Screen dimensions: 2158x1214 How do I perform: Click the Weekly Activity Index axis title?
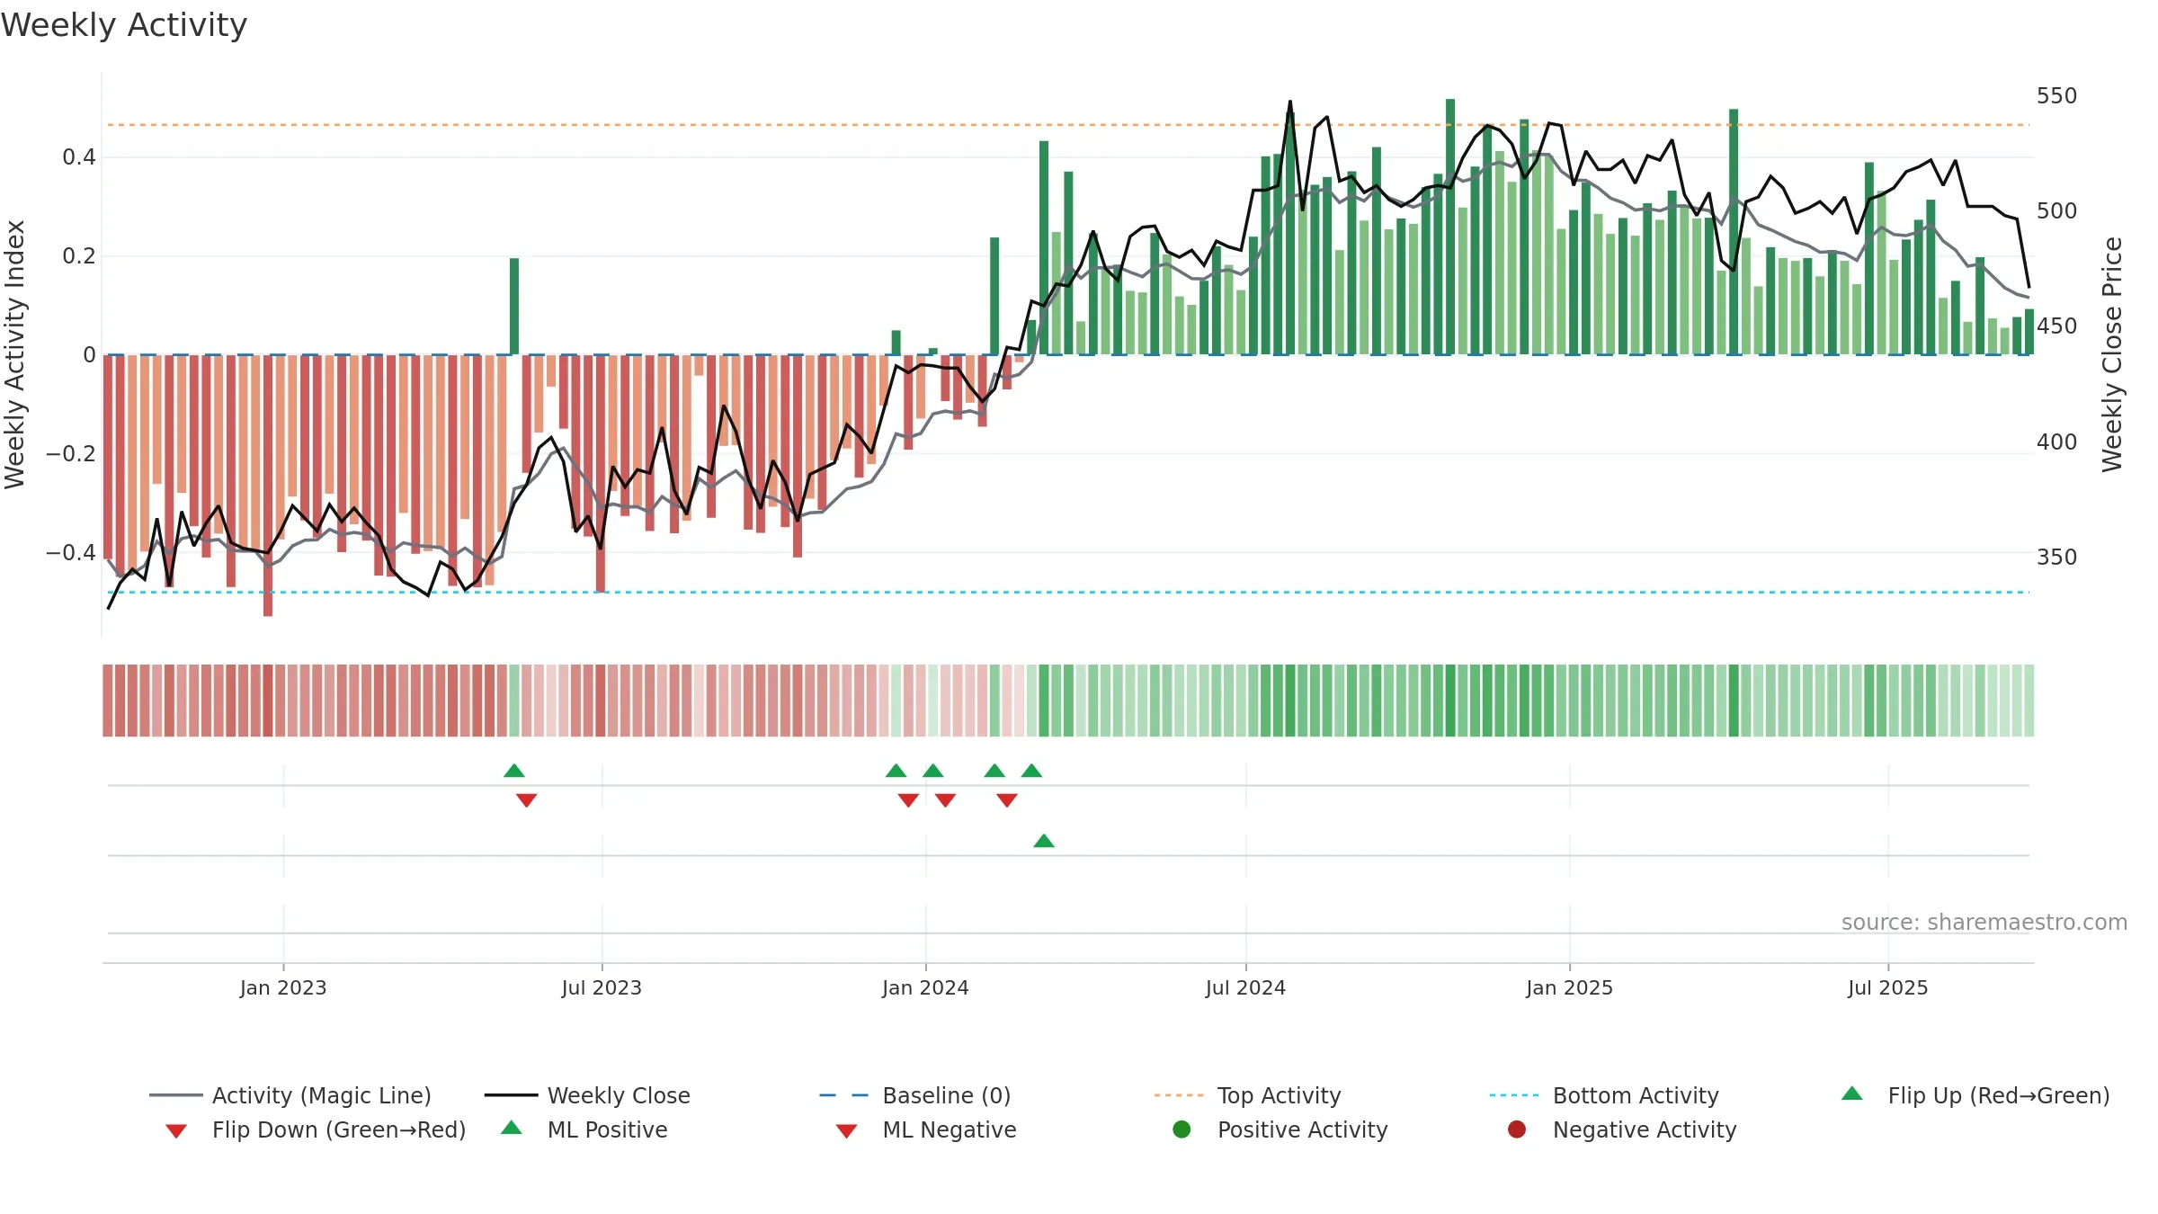[15, 354]
